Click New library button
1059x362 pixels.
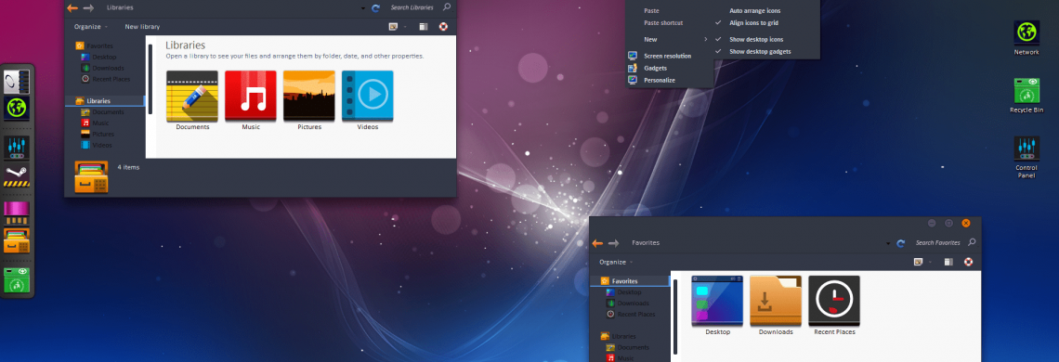142,27
